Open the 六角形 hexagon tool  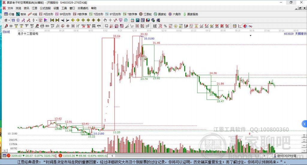click(x=175, y=14)
